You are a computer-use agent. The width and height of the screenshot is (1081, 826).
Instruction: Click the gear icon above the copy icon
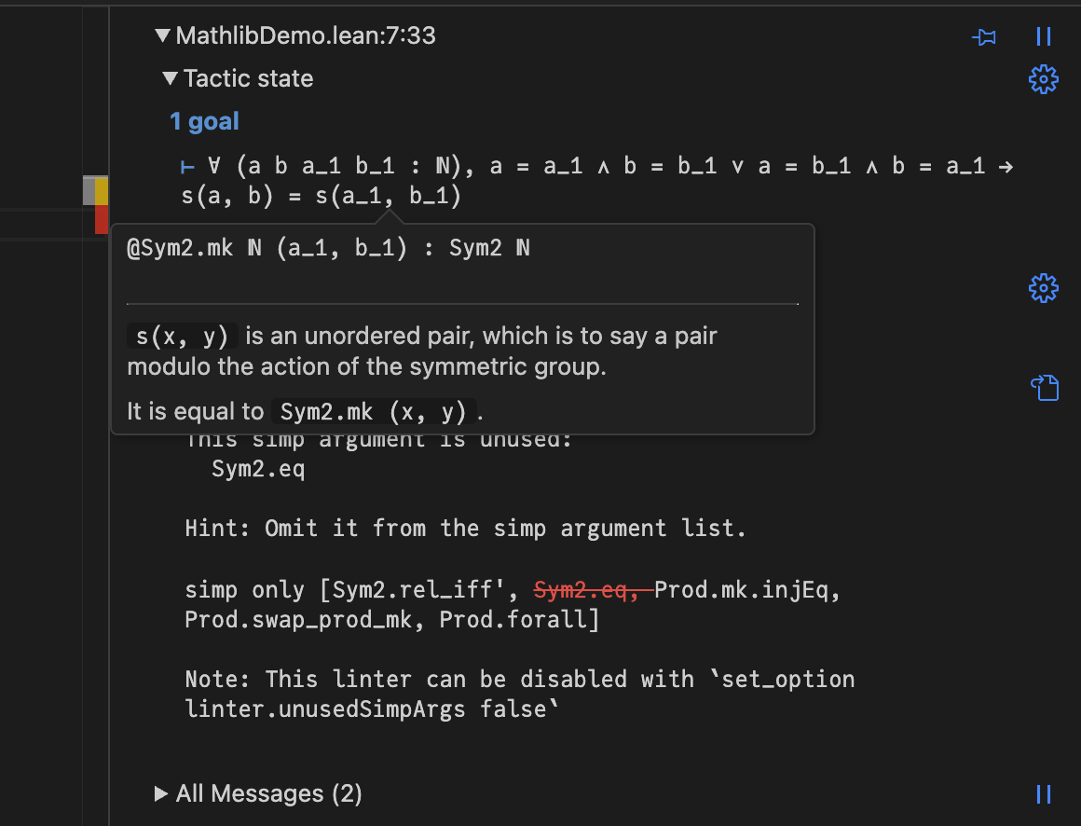point(1043,288)
